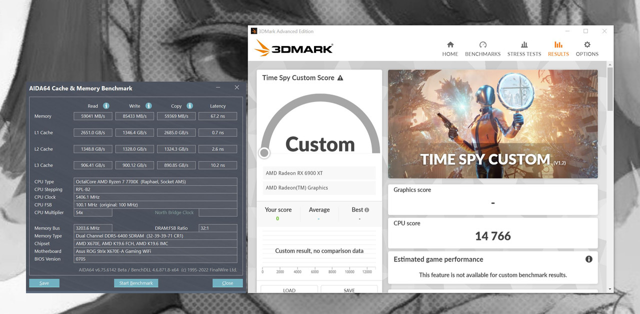Select the Results tab
Image resolution: width=640 pixels, height=314 pixels.
click(x=558, y=48)
